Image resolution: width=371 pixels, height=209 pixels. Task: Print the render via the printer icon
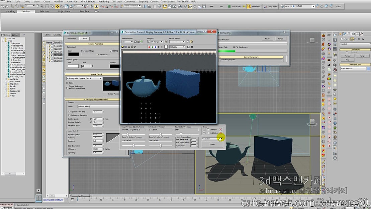[x=132, y=47]
